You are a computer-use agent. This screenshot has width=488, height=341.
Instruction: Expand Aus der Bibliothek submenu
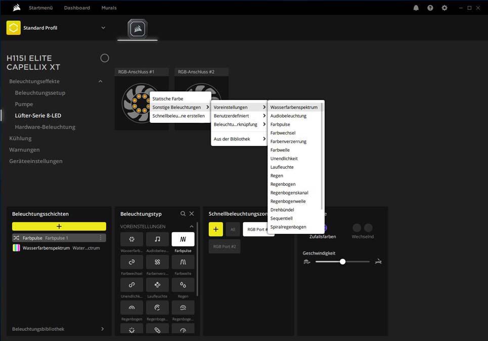(239, 139)
